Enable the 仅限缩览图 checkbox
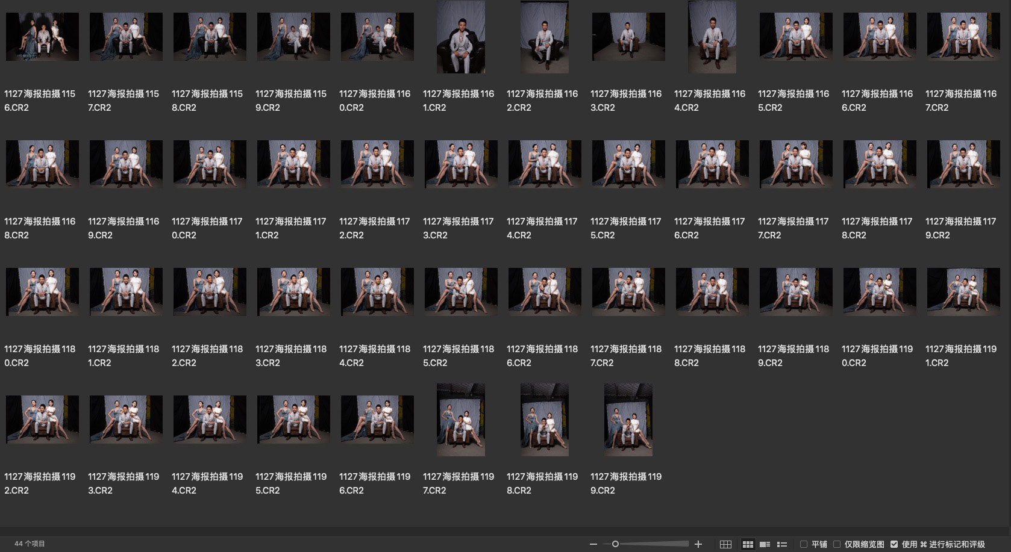The width and height of the screenshot is (1011, 552). coord(837,544)
